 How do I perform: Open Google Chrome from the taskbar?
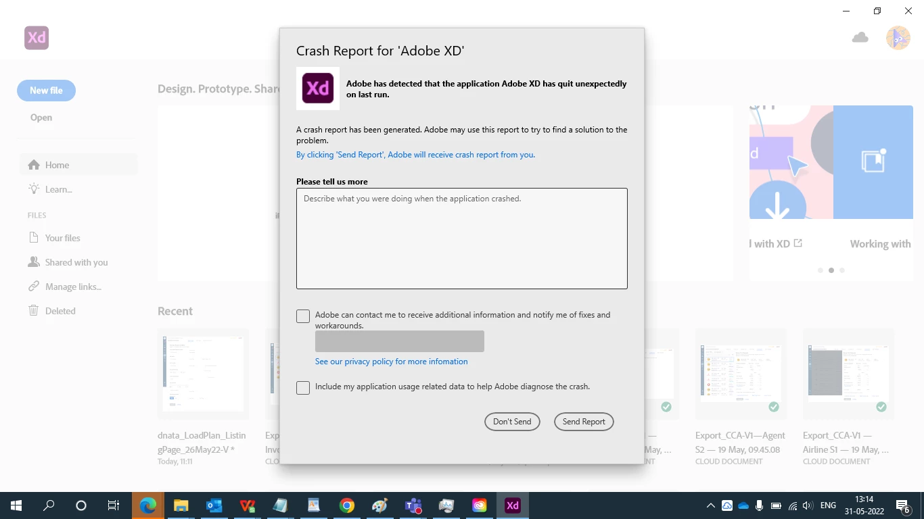click(x=347, y=505)
